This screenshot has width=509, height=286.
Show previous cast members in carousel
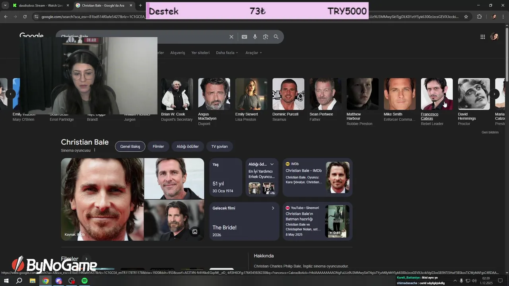click(x=11, y=94)
